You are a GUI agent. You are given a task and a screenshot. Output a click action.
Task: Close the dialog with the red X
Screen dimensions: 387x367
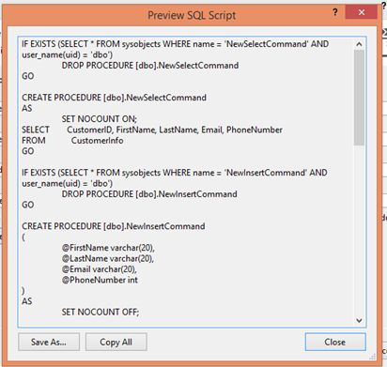coord(362,12)
